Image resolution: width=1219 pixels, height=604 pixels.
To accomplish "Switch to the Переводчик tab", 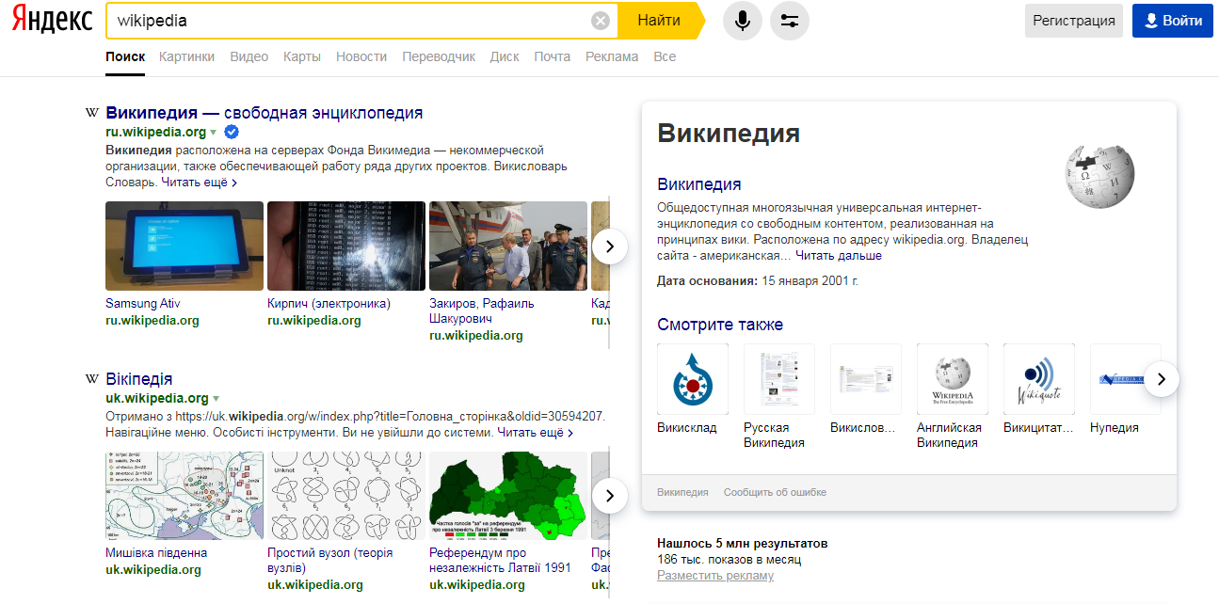I will (x=439, y=56).
